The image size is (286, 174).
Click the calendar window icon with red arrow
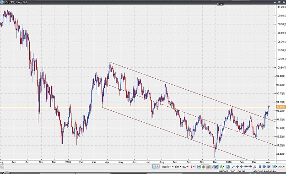point(227,167)
